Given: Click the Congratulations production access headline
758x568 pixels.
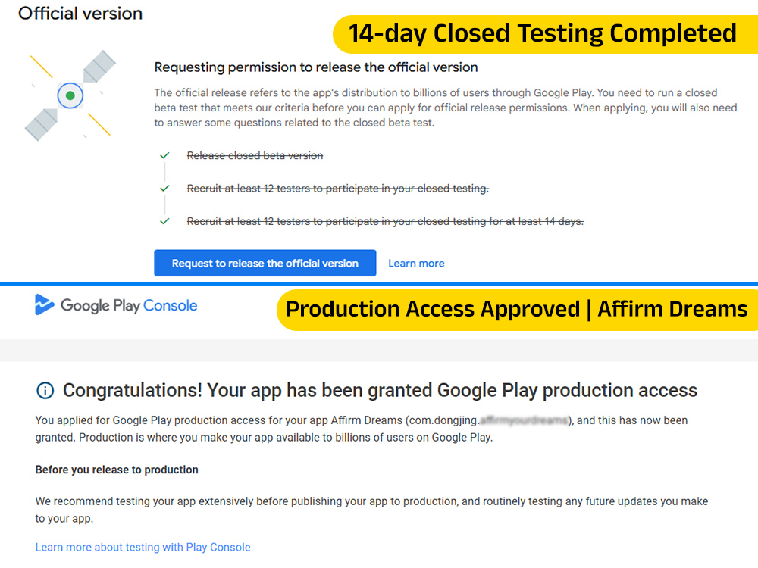Looking at the screenshot, I should click(x=380, y=390).
